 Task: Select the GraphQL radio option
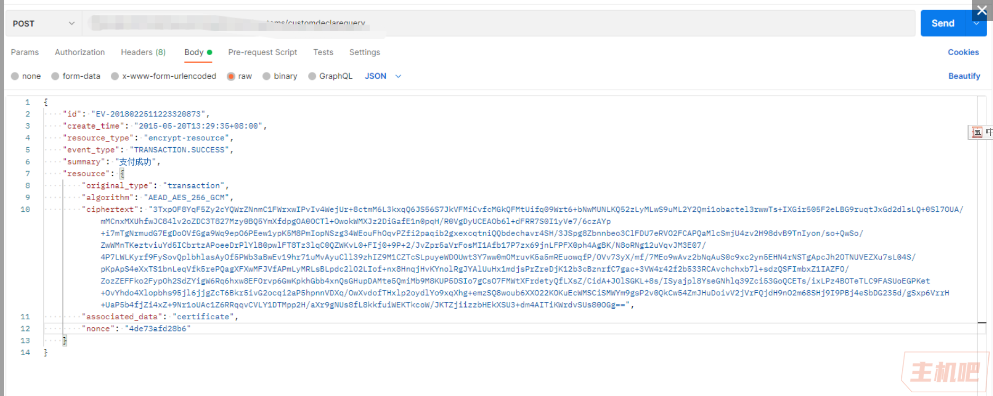pyautogui.click(x=312, y=76)
